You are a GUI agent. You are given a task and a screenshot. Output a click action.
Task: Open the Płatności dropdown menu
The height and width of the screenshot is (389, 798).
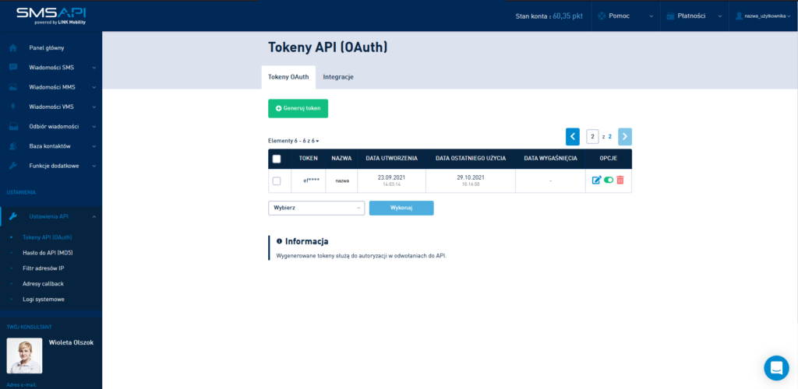(694, 16)
